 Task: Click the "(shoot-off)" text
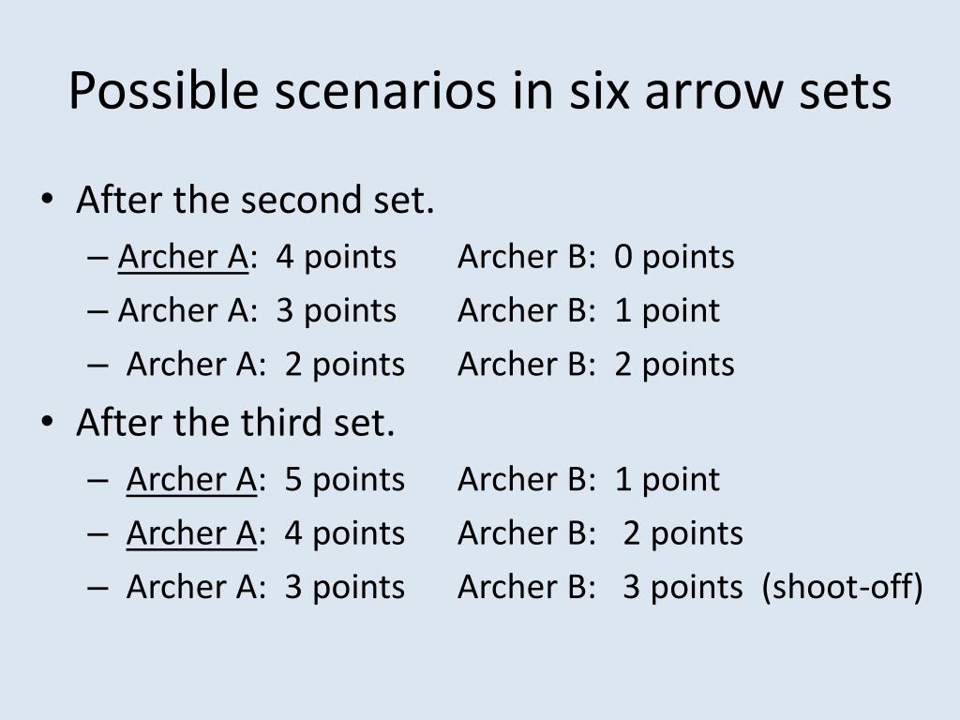click(843, 588)
